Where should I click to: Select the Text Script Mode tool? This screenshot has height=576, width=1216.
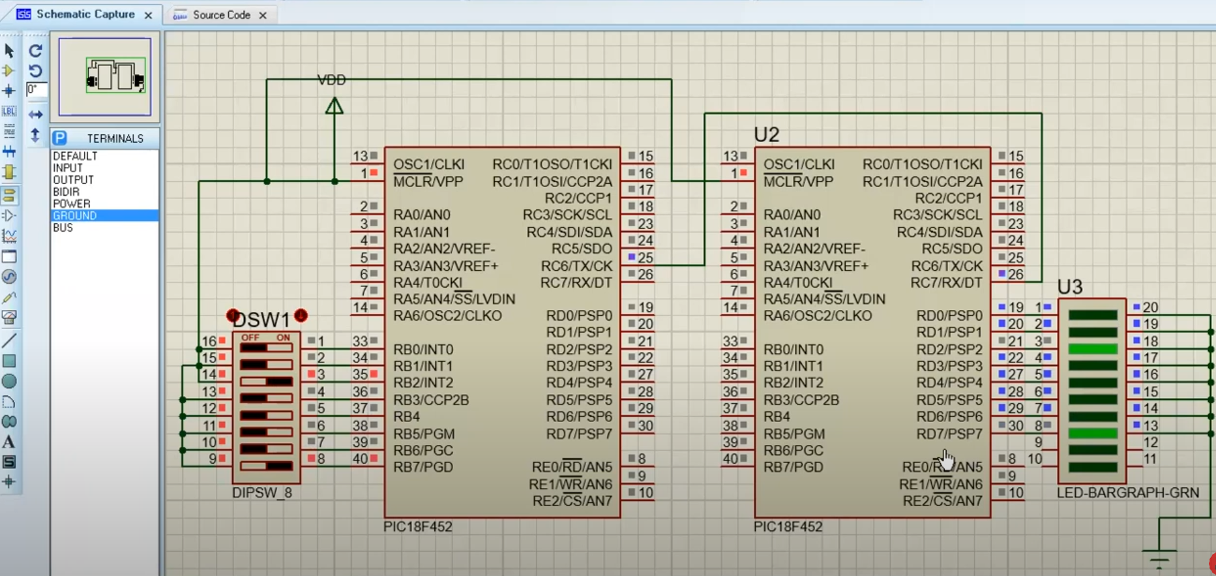9,131
